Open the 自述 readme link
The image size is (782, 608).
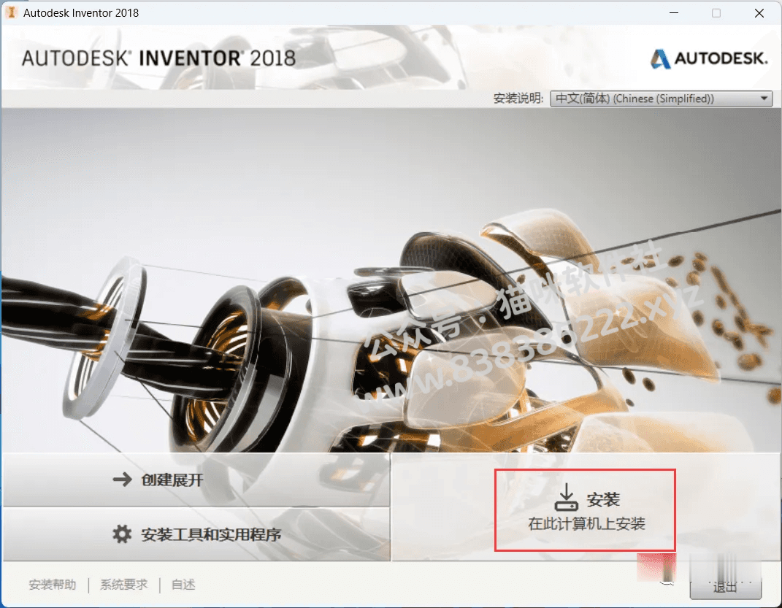tap(183, 584)
